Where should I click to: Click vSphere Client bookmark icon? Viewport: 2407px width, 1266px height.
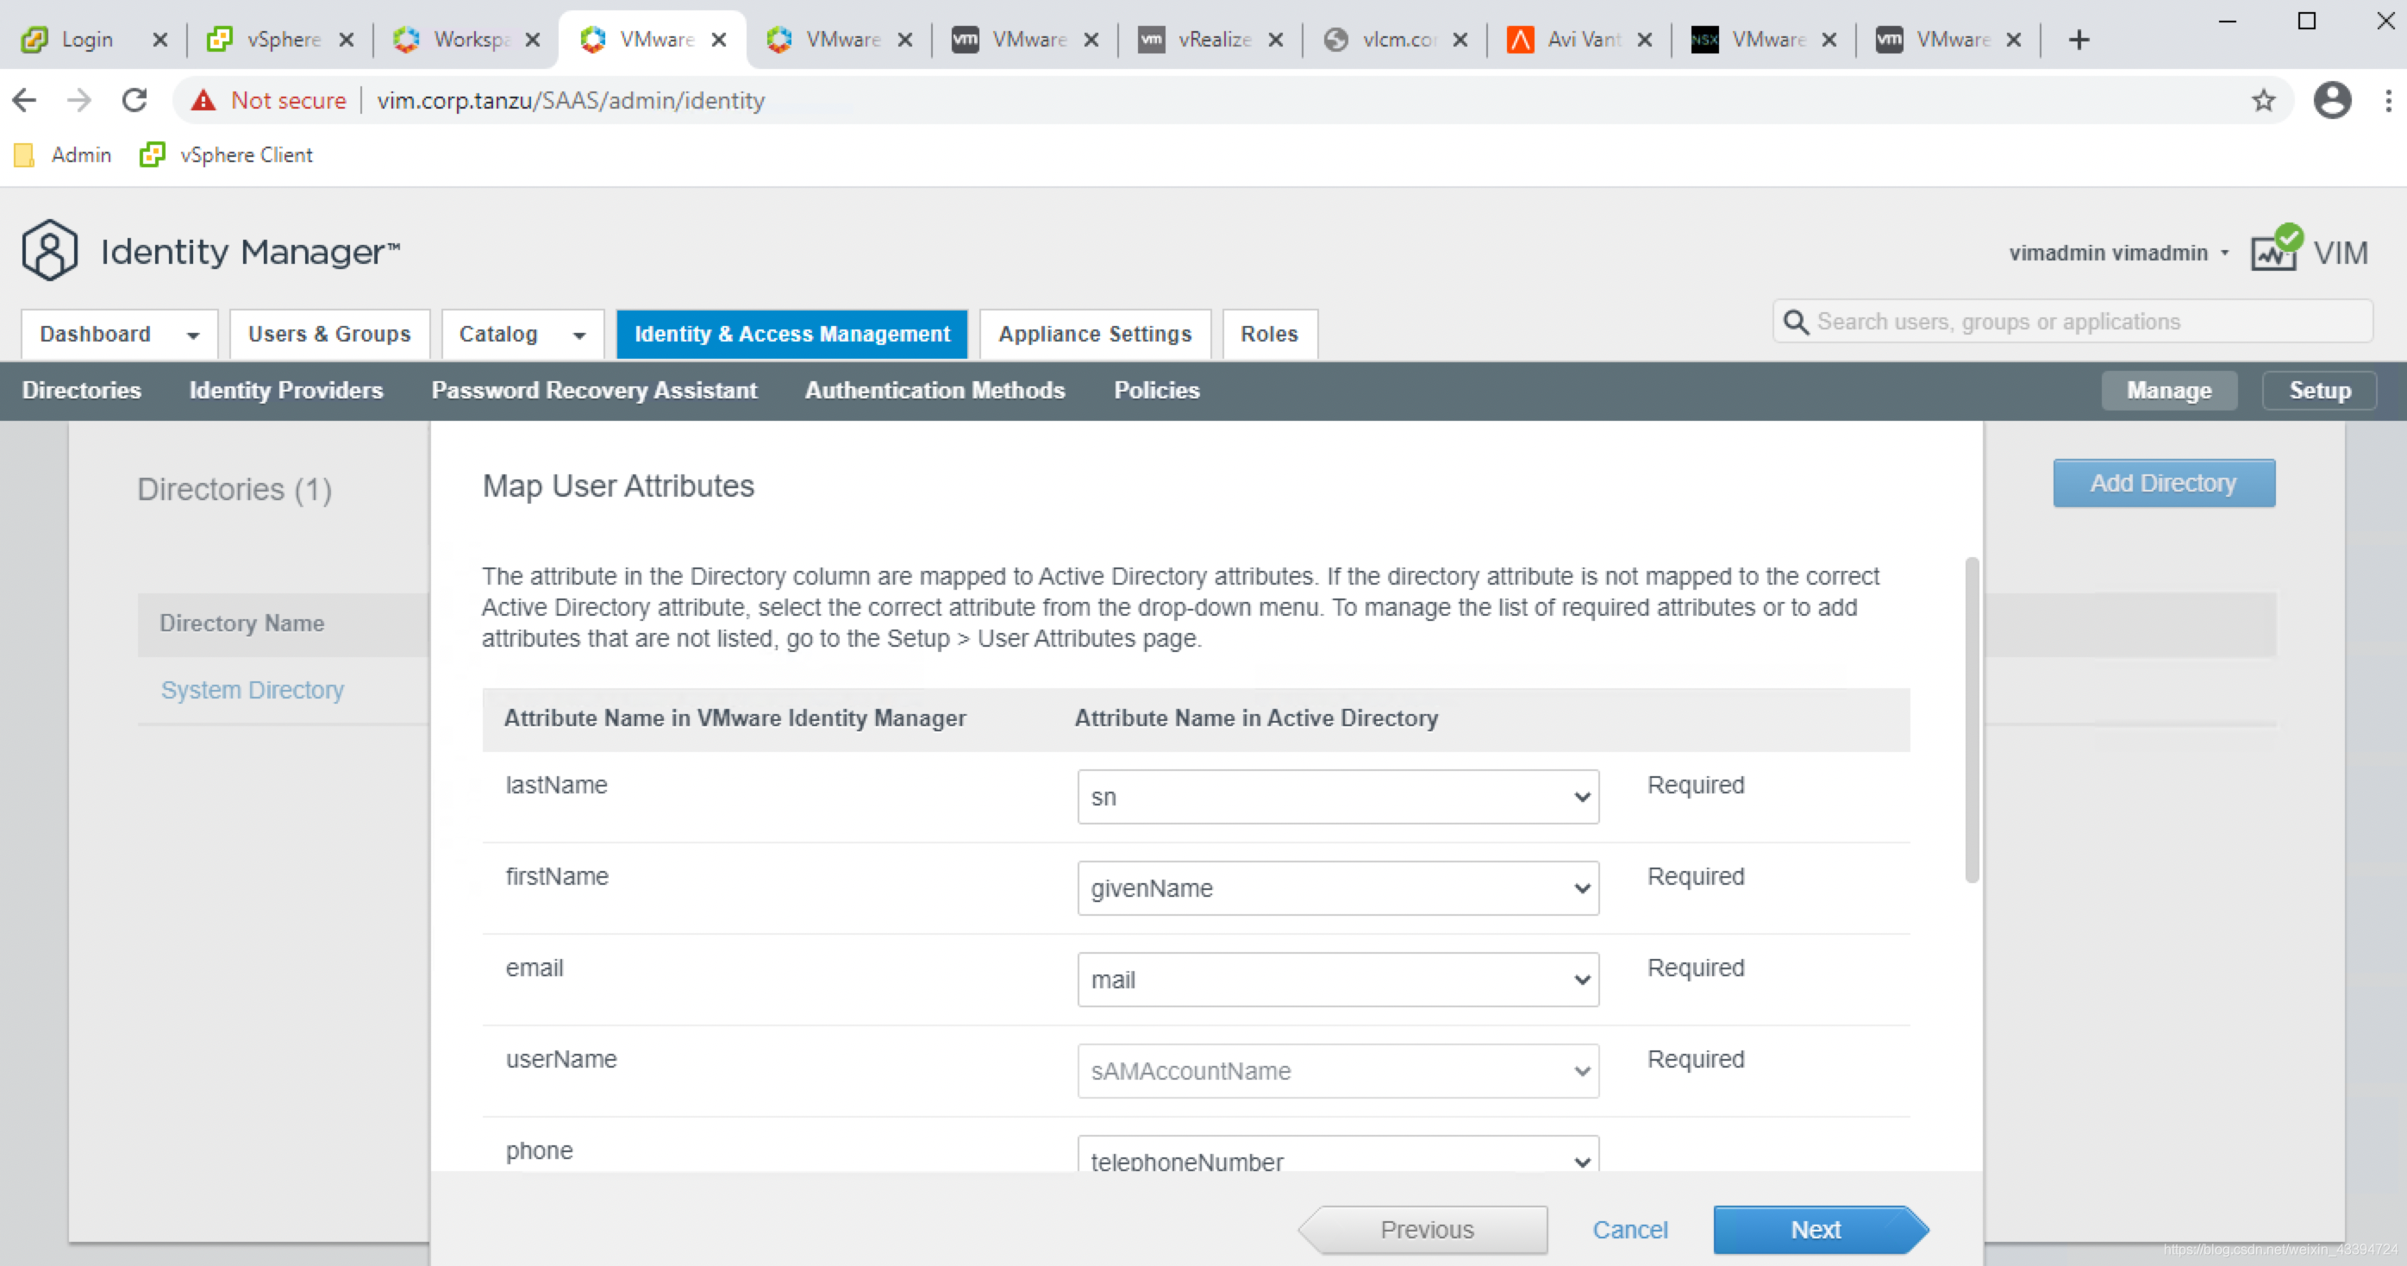(152, 154)
